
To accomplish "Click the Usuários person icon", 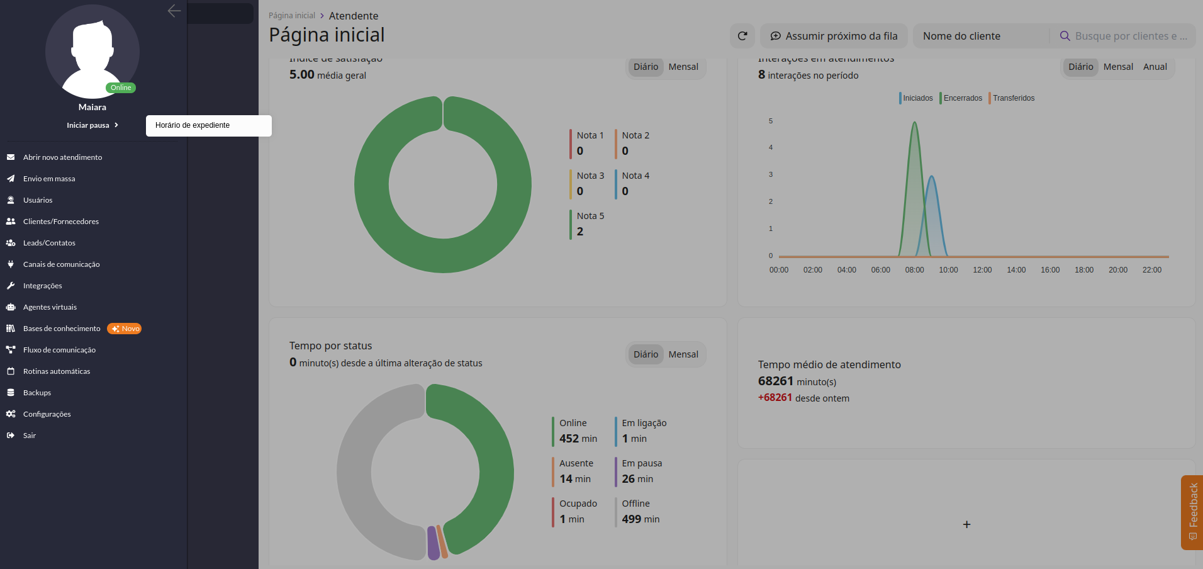I will 11,200.
